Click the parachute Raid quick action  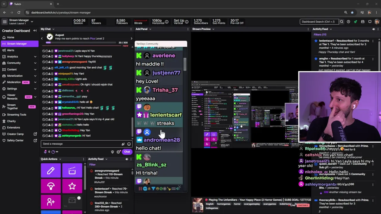tap(51, 186)
